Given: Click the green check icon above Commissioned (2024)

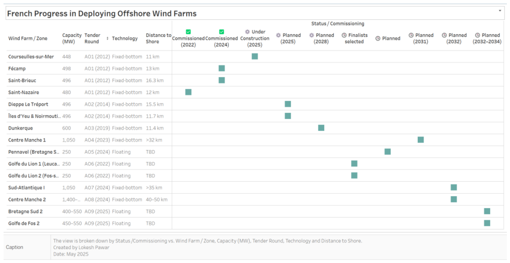Looking at the screenshot, I should (221, 32).
